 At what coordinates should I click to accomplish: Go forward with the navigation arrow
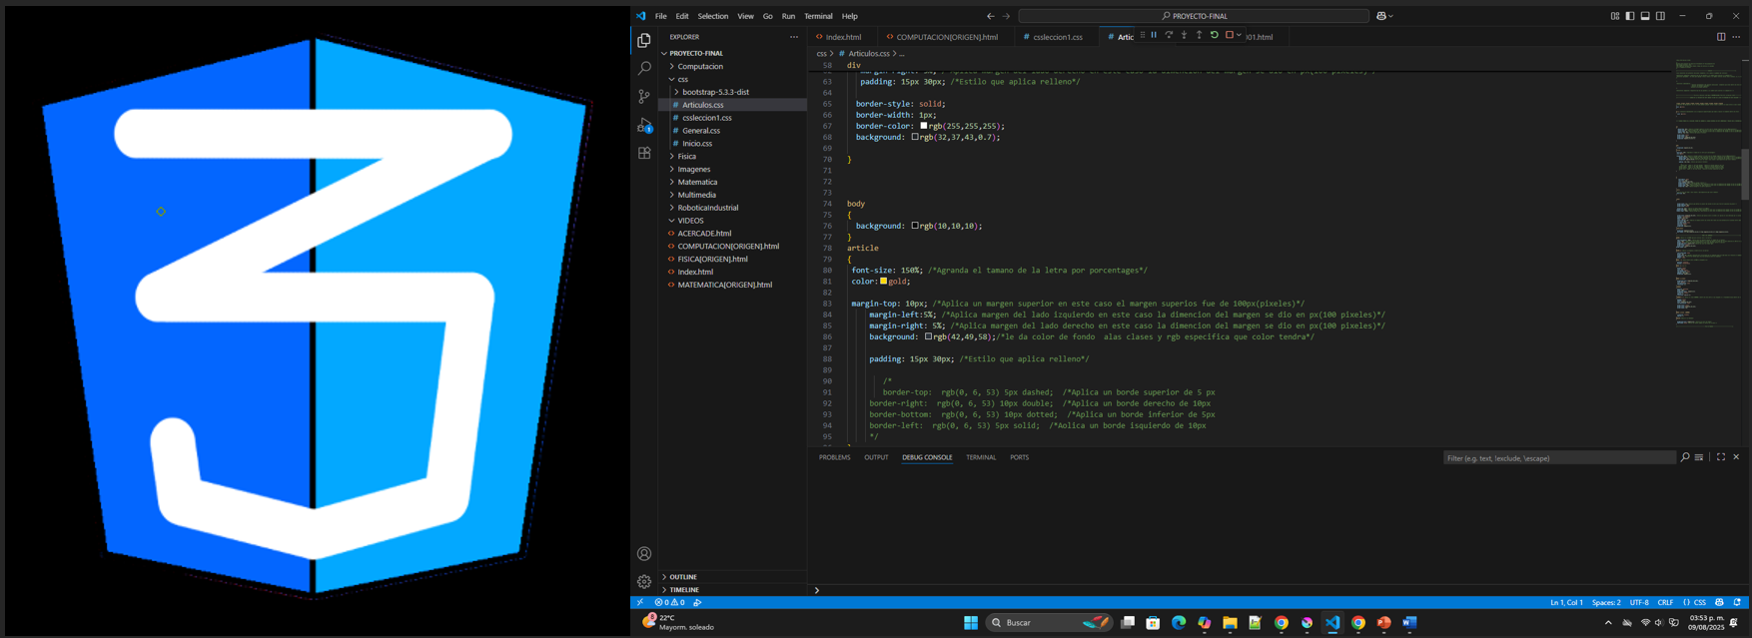(x=1006, y=16)
